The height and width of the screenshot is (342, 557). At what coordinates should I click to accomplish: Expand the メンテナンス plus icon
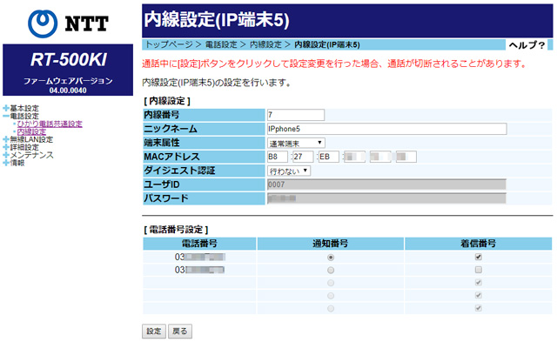6,155
